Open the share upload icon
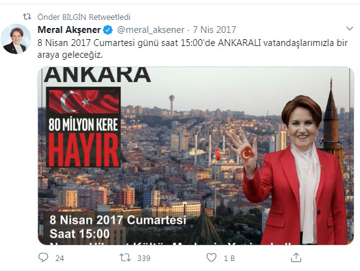Screen dimensions: 360x271 point(296,257)
